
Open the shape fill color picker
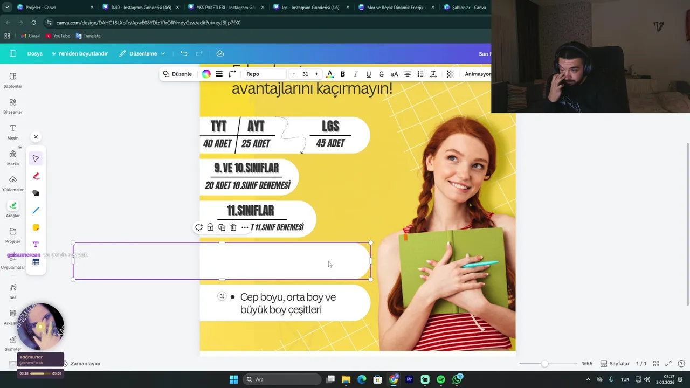point(206,74)
